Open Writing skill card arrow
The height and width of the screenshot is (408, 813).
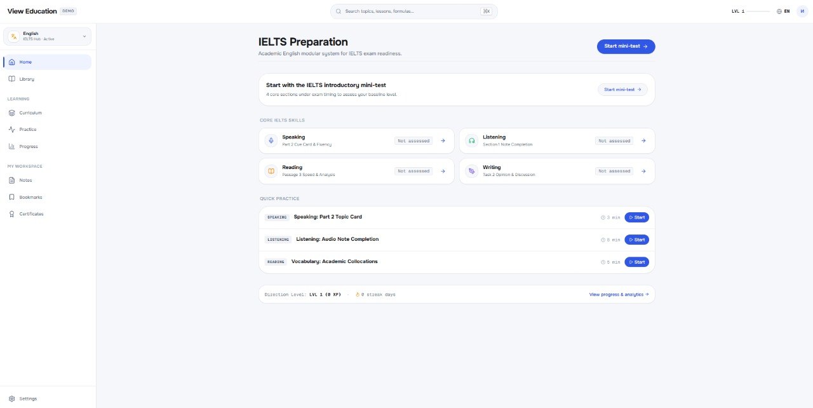(643, 171)
